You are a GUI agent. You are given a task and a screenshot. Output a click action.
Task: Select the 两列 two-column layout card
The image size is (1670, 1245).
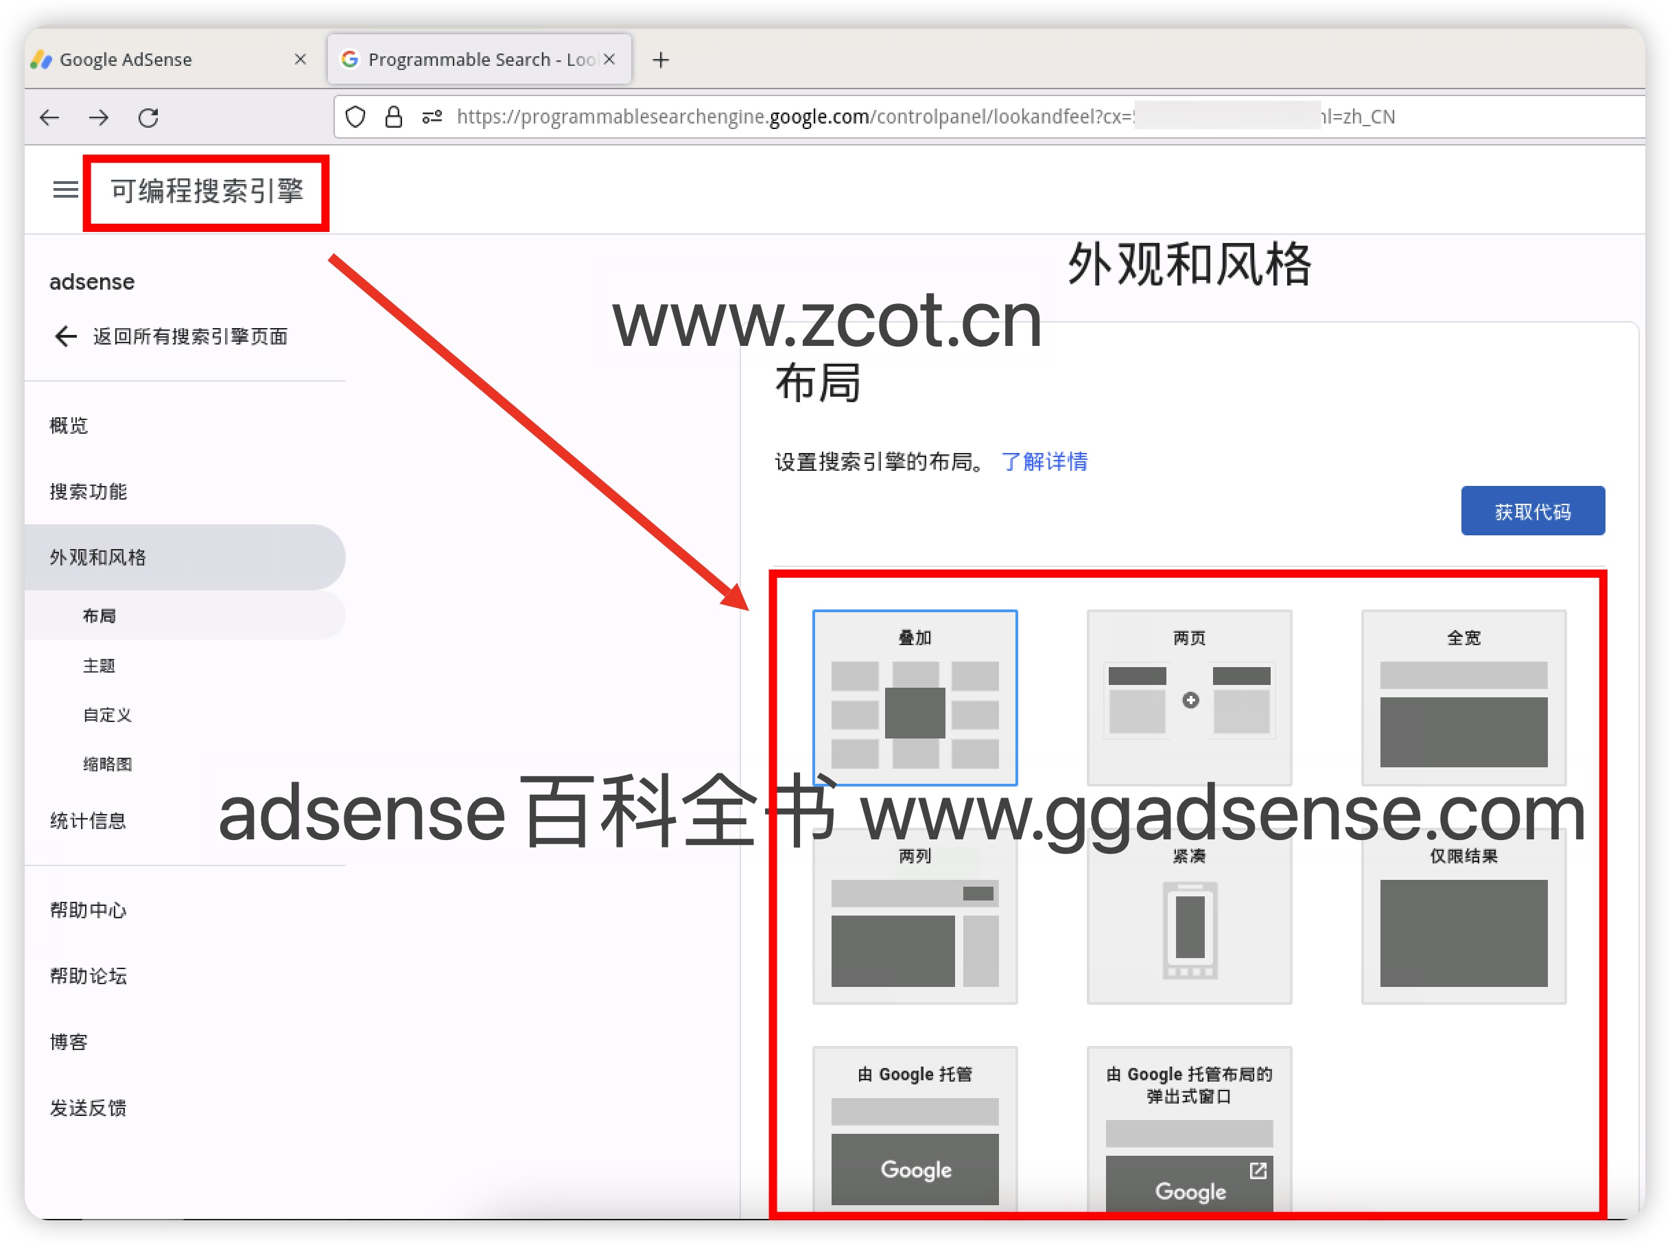click(915, 916)
